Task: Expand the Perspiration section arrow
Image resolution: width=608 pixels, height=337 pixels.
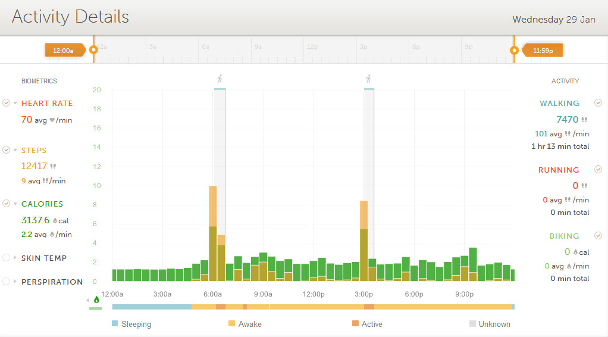Action: tap(15, 282)
